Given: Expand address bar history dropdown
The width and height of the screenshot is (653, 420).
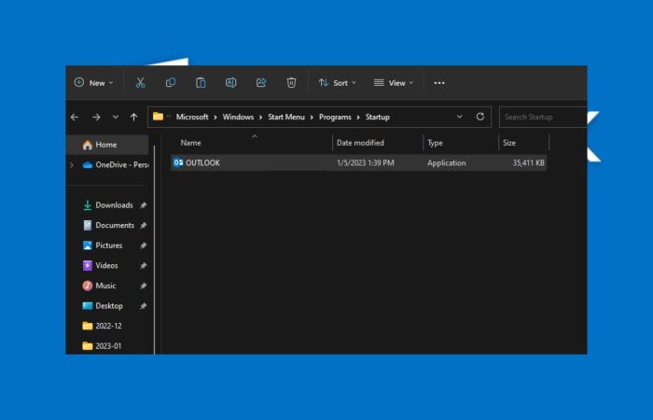Looking at the screenshot, I should 459,117.
